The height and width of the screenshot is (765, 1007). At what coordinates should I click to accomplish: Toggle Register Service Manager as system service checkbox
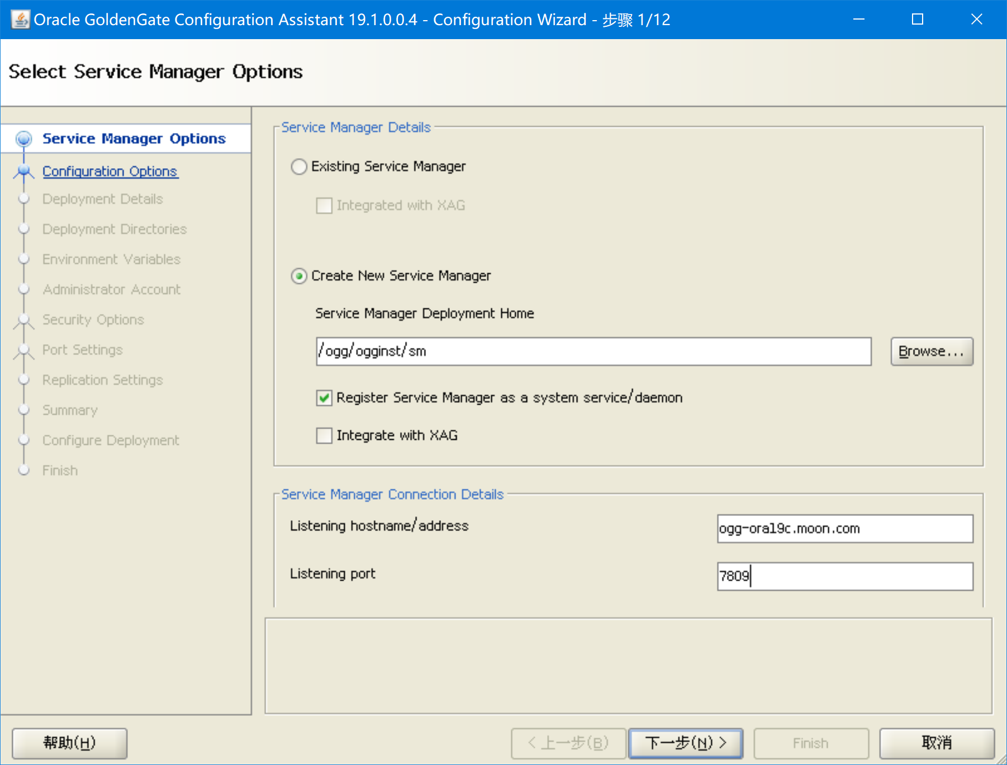324,398
